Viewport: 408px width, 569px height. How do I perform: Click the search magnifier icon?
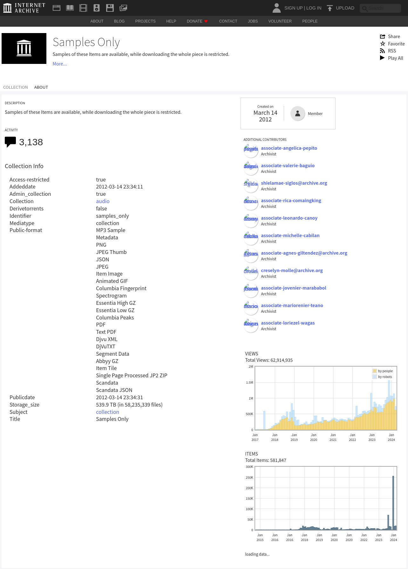365,8
